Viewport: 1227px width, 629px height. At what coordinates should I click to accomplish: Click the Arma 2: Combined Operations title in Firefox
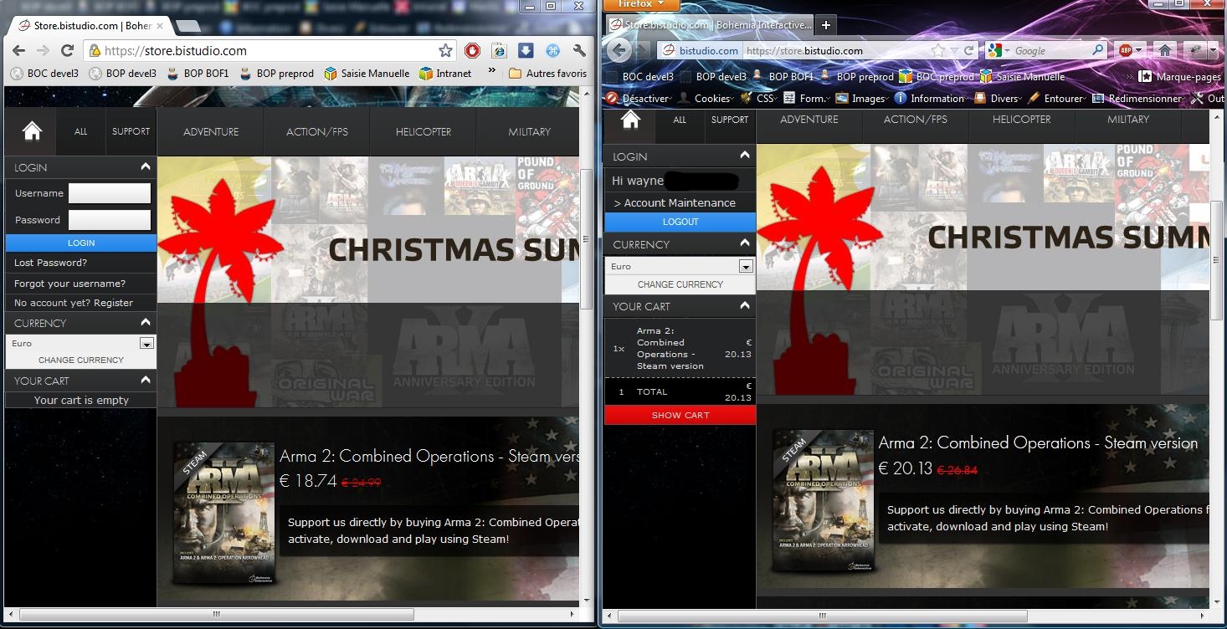(x=1038, y=443)
